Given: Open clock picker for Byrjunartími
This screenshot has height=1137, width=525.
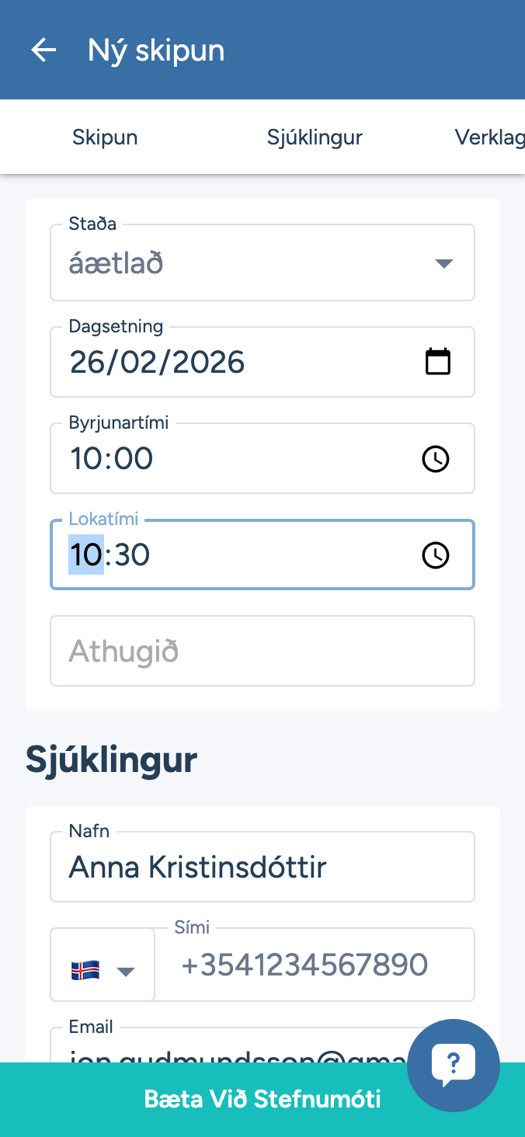Looking at the screenshot, I should [x=435, y=459].
